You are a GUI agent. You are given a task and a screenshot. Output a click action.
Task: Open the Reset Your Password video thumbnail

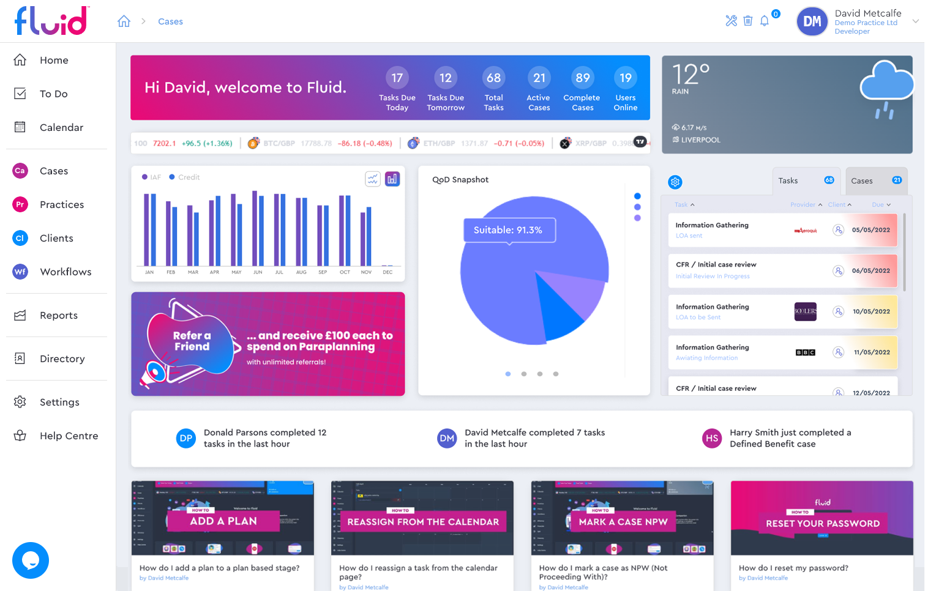pos(822,518)
